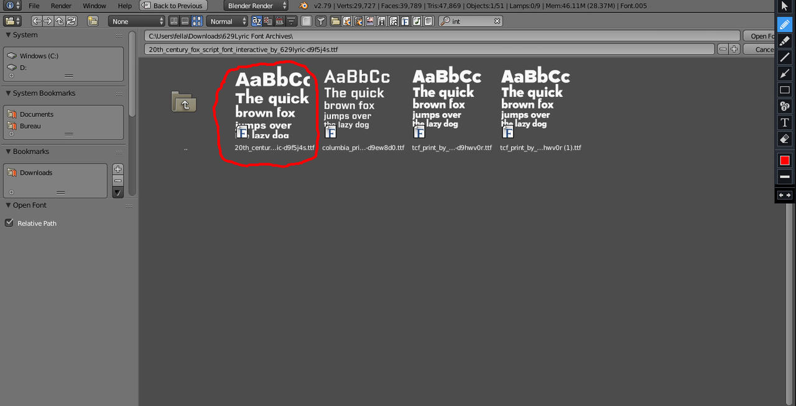Collapse the System panel
The height and width of the screenshot is (406, 796).
[x=9, y=35]
